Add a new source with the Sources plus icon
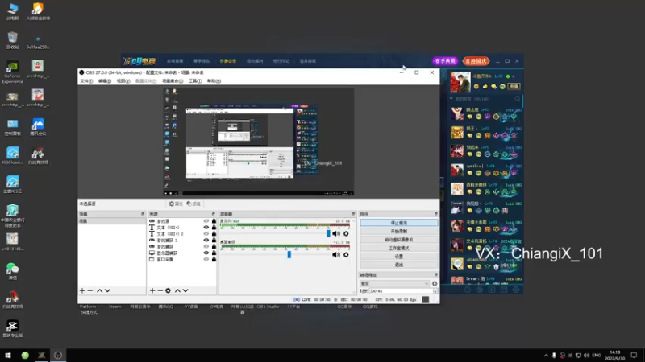The image size is (645, 362). tap(152, 290)
